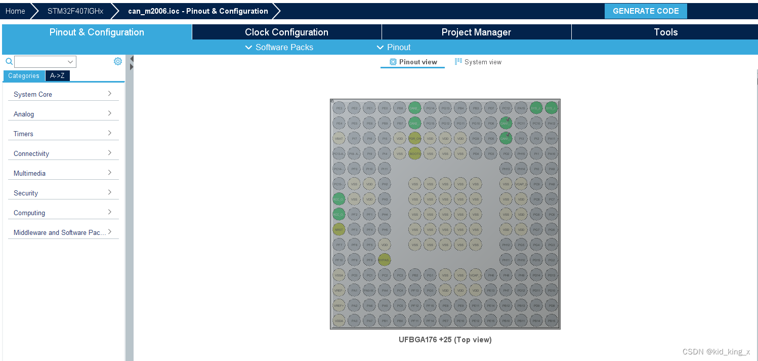The image size is (758, 361).
Task: Select the Pinout & Configuration tab
Action: (x=97, y=32)
